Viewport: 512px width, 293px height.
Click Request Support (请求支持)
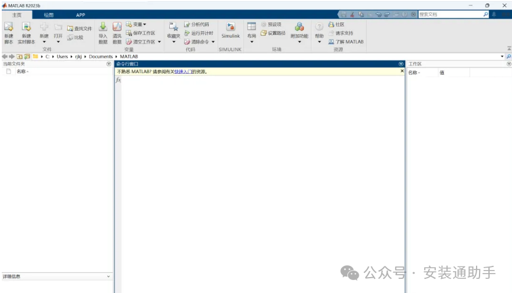340,33
